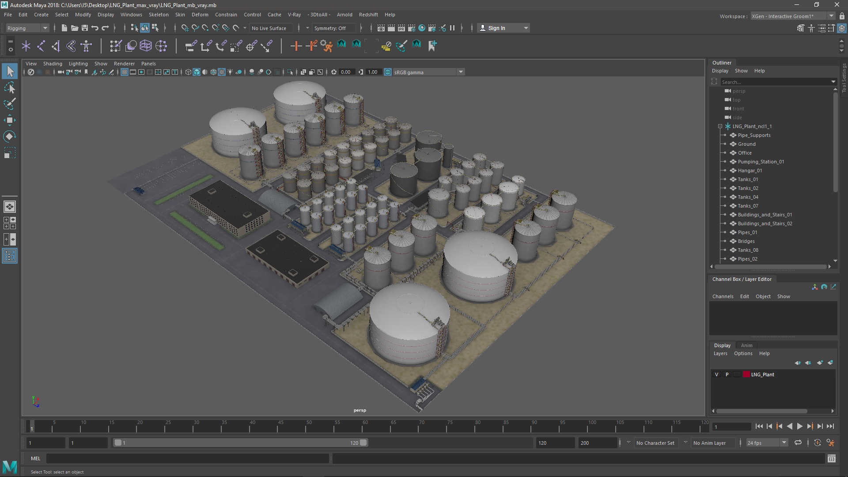848x477 pixels.
Task: Open the Script Editor icon
Action: click(x=832, y=458)
